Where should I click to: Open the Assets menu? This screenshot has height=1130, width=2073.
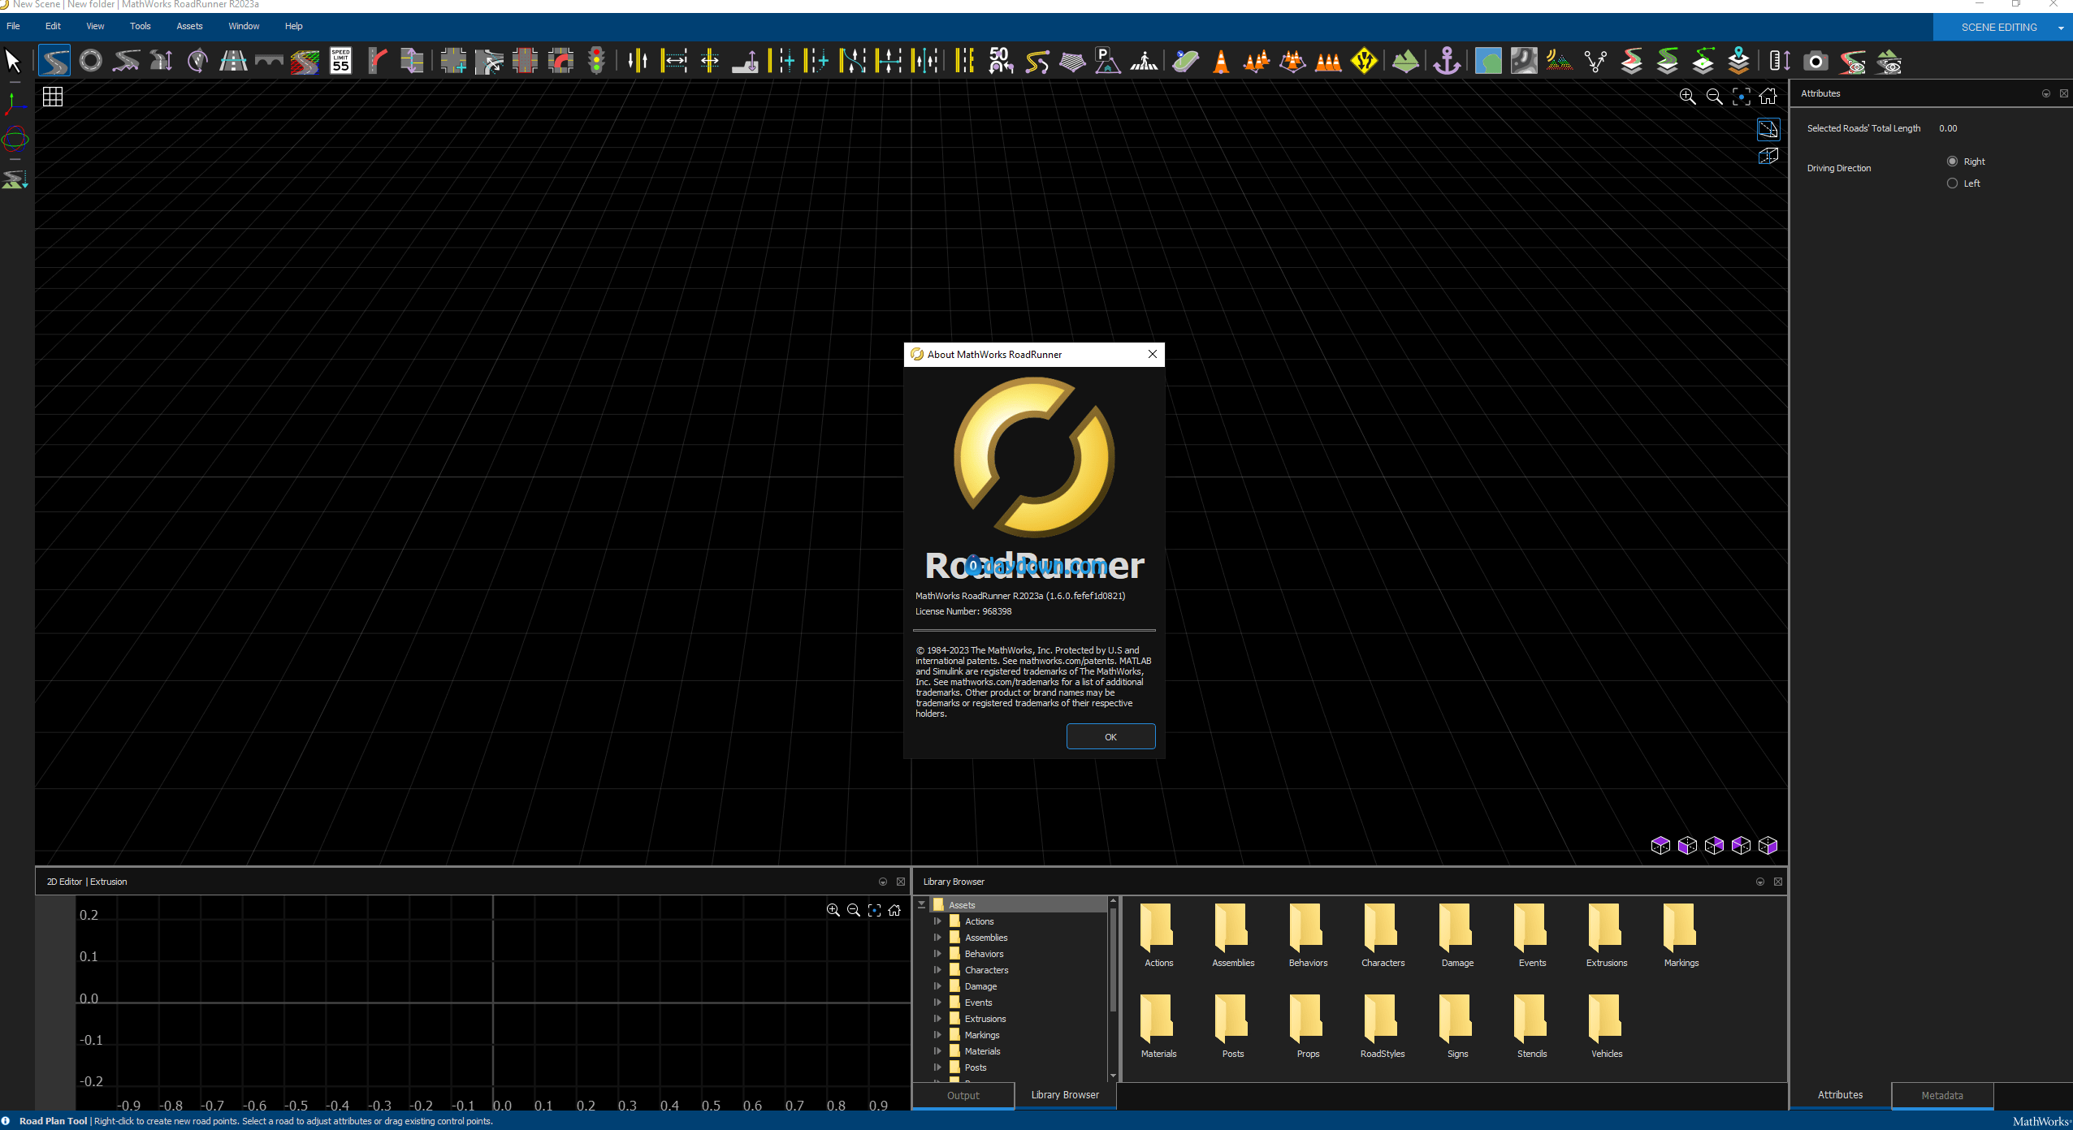pyautogui.click(x=189, y=26)
